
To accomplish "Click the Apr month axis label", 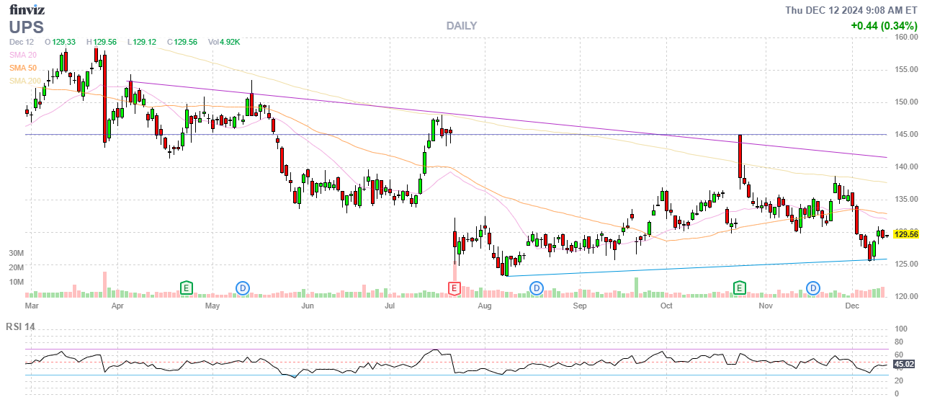I will [117, 306].
